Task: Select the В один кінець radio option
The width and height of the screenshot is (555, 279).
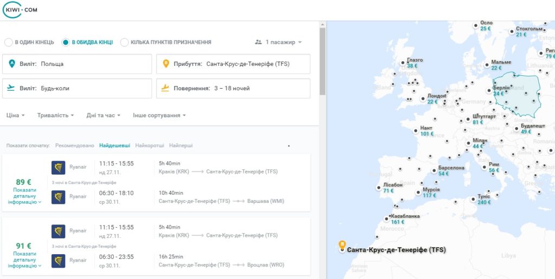Action: click(9, 42)
